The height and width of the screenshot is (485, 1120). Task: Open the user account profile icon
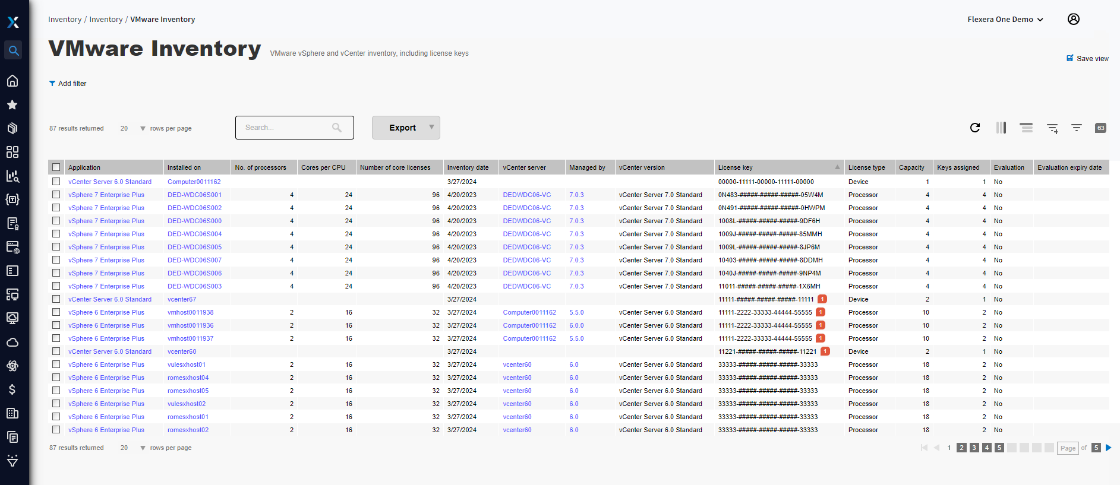[x=1073, y=19]
